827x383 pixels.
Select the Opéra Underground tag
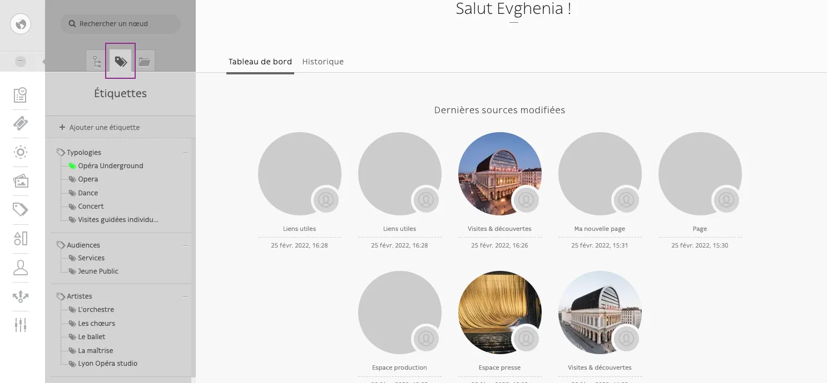click(111, 165)
